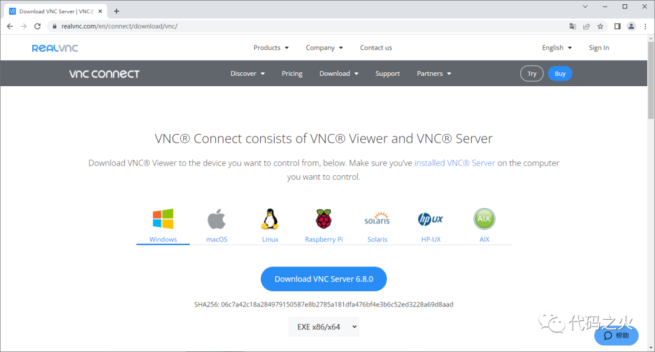Switch to the macOS tab label
The image size is (655, 352).
(x=217, y=239)
